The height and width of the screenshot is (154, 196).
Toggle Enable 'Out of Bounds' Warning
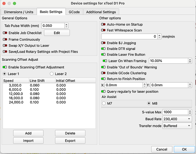[x=103, y=67]
